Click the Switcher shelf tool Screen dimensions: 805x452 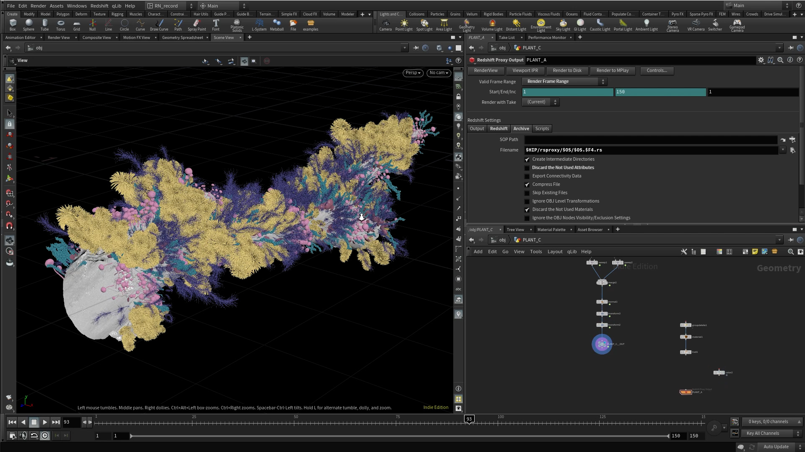tap(715, 25)
